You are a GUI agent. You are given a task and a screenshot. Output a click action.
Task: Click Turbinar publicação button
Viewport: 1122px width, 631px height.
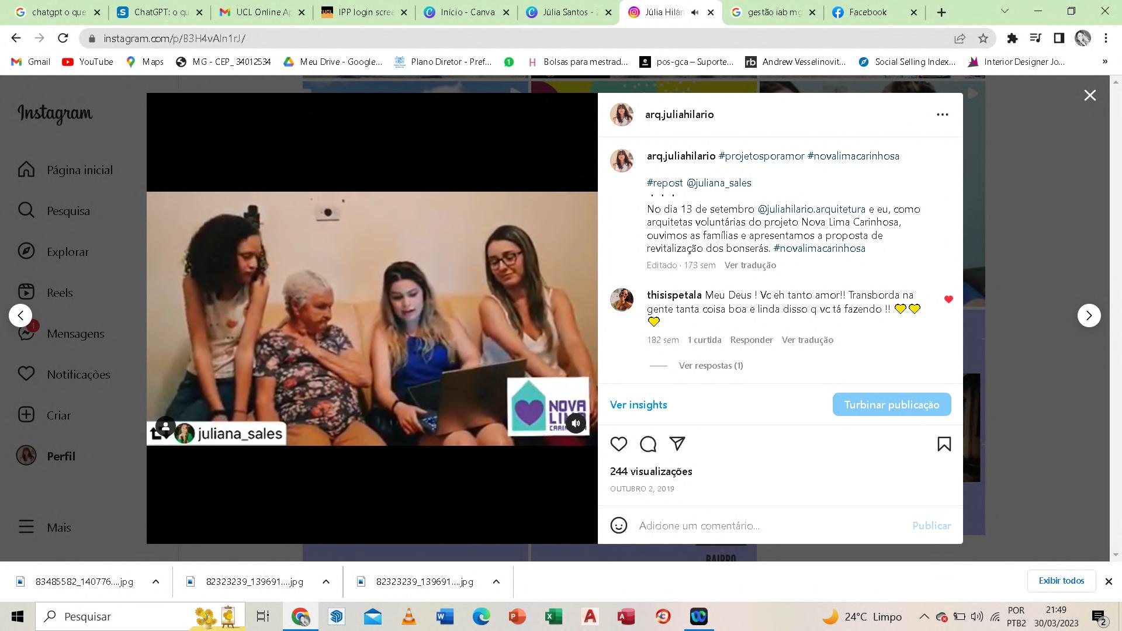click(x=891, y=404)
